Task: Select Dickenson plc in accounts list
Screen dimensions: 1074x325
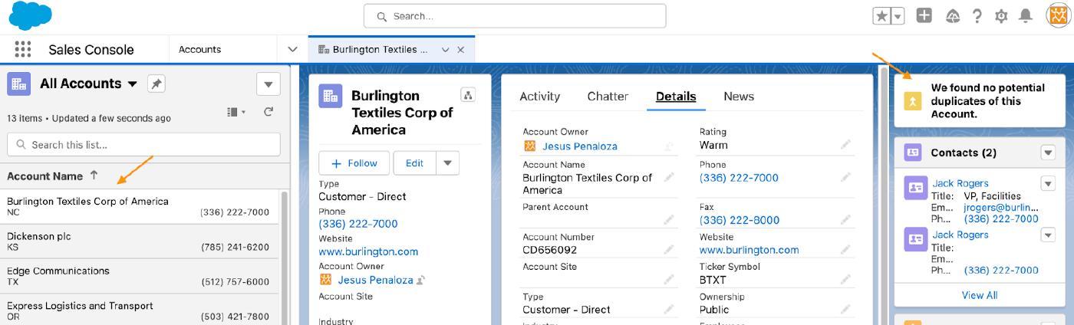Action: (x=39, y=236)
